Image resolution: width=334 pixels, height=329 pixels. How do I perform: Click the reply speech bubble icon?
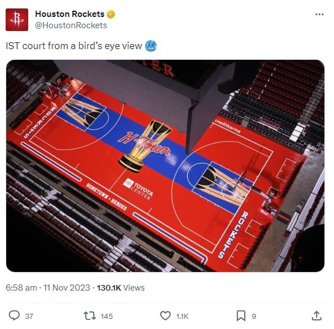[x=14, y=315]
